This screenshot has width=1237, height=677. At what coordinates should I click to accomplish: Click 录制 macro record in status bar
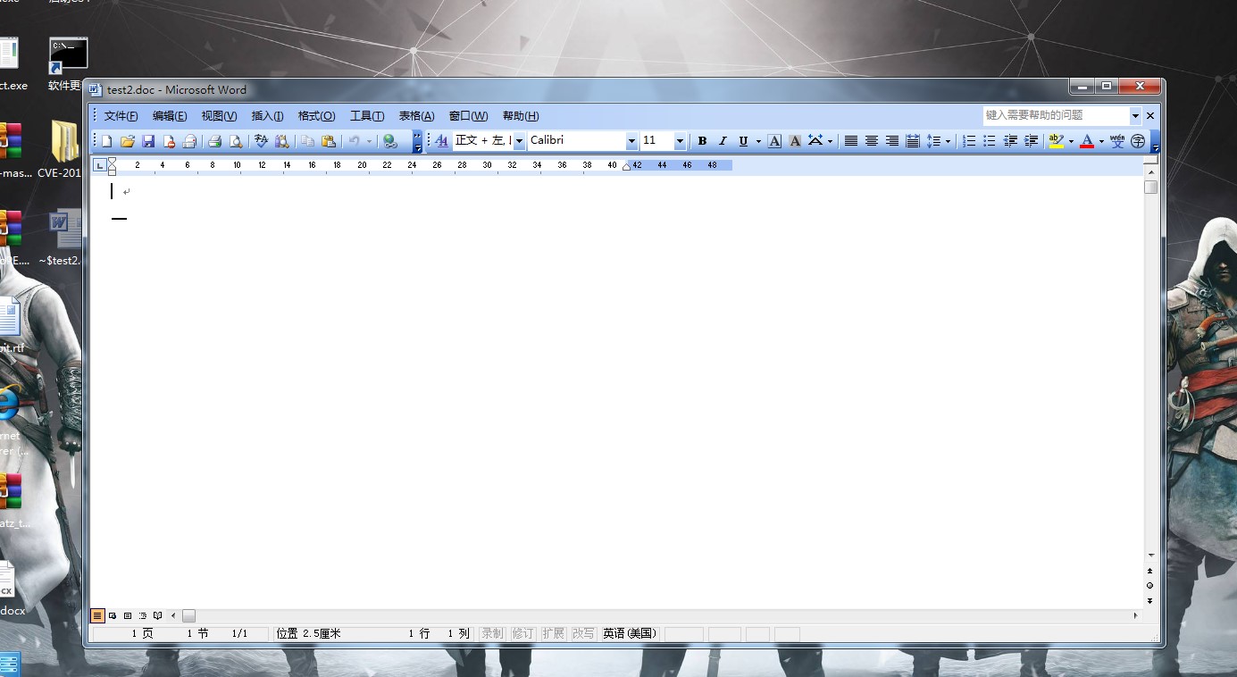[x=492, y=633]
